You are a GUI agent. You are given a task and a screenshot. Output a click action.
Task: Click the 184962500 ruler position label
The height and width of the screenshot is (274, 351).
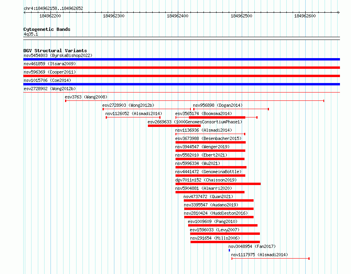pos(241,16)
